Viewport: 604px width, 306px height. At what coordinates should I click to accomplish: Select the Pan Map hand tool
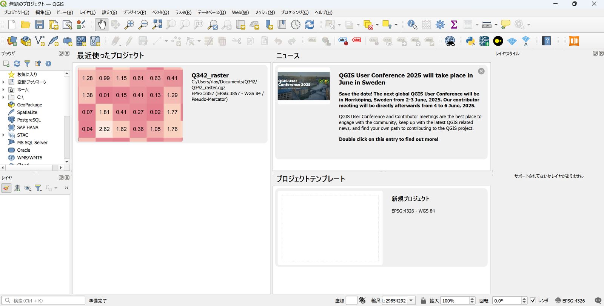[x=102, y=25]
